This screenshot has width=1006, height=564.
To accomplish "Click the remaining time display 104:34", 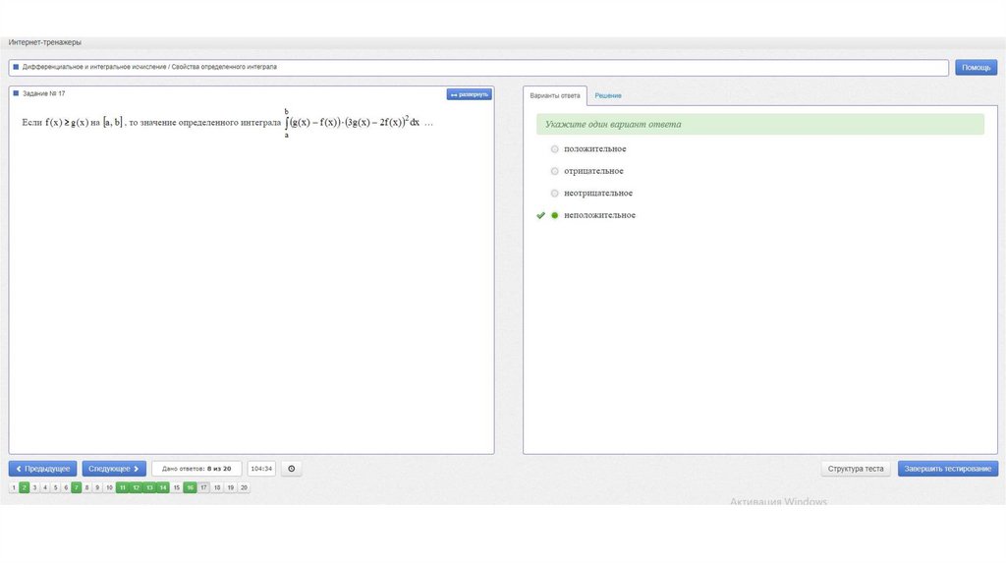I will 261,469.
